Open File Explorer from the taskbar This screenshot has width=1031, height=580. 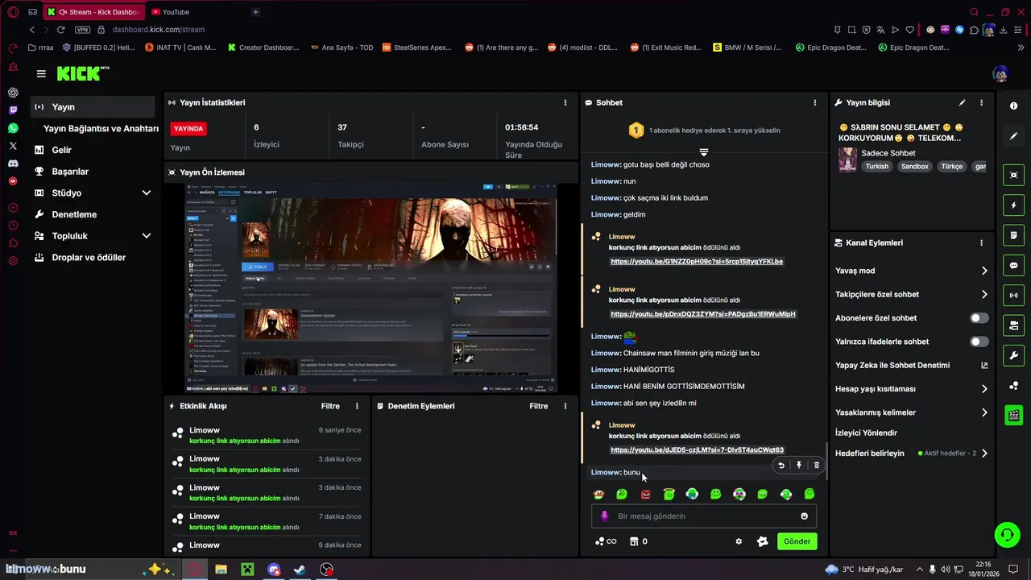click(221, 570)
